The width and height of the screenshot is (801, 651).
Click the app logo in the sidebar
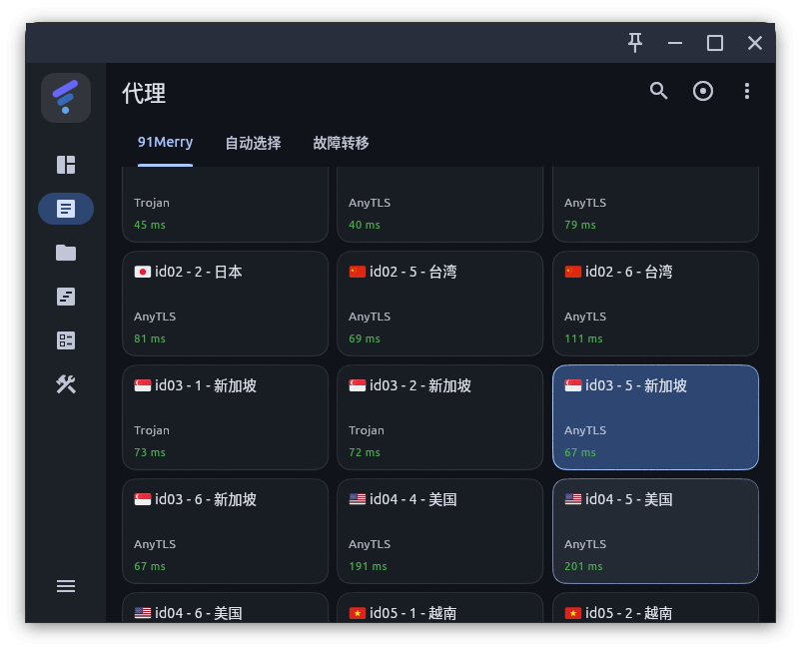pos(66,97)
